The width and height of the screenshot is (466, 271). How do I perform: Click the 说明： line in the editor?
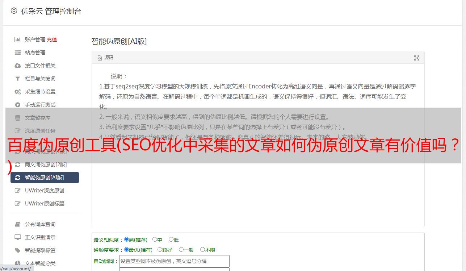pyautogui.click(x=119, y=76)
